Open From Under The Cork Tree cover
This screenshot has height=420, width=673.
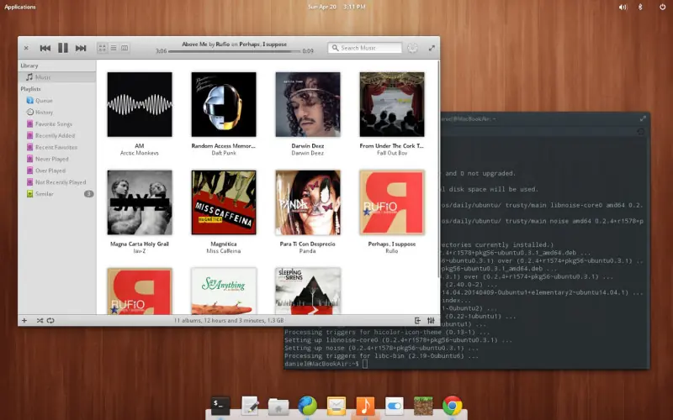(392, 104)
